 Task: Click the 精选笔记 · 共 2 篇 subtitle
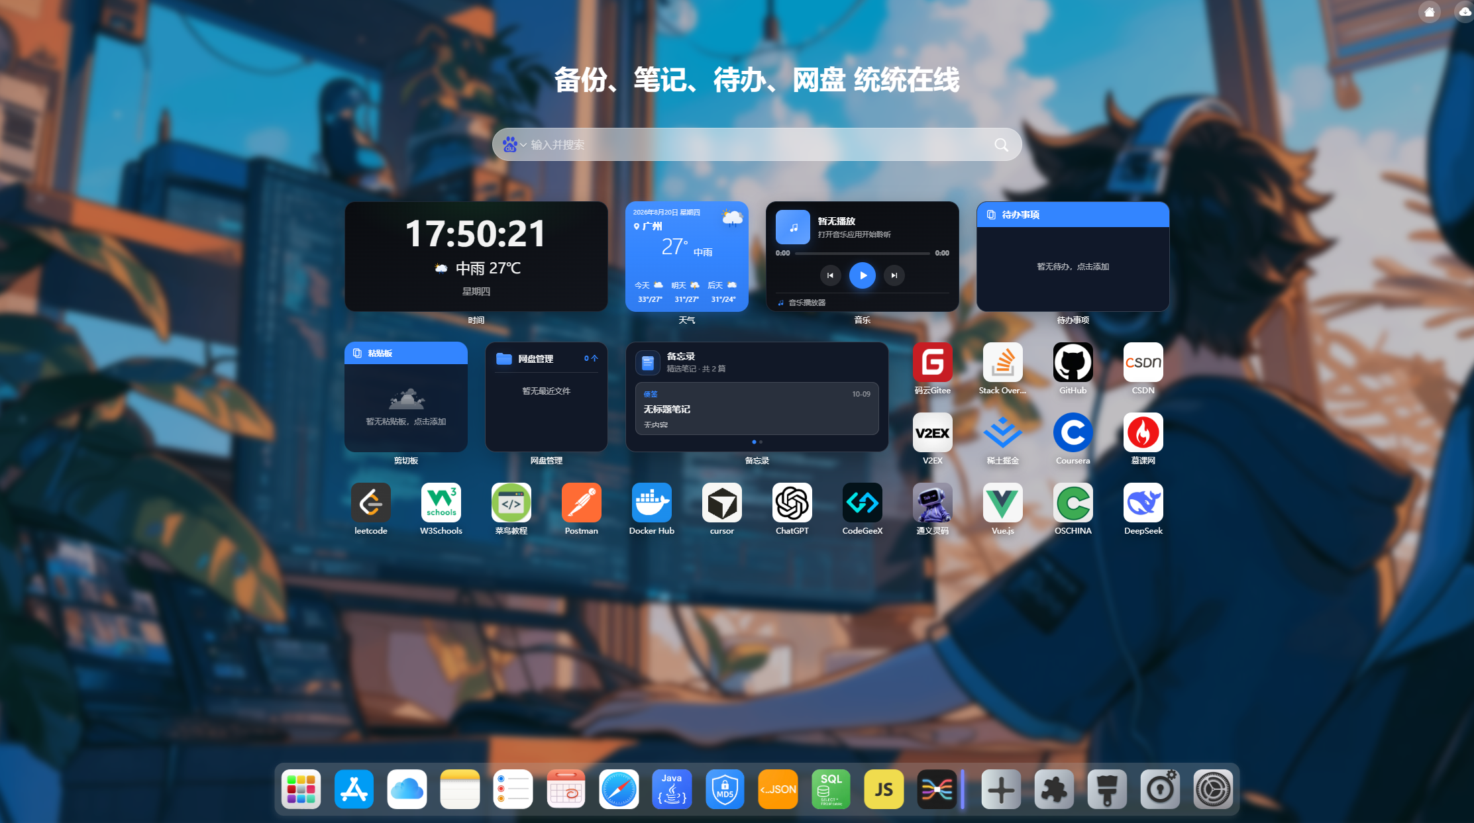click(x=696, y=369)
